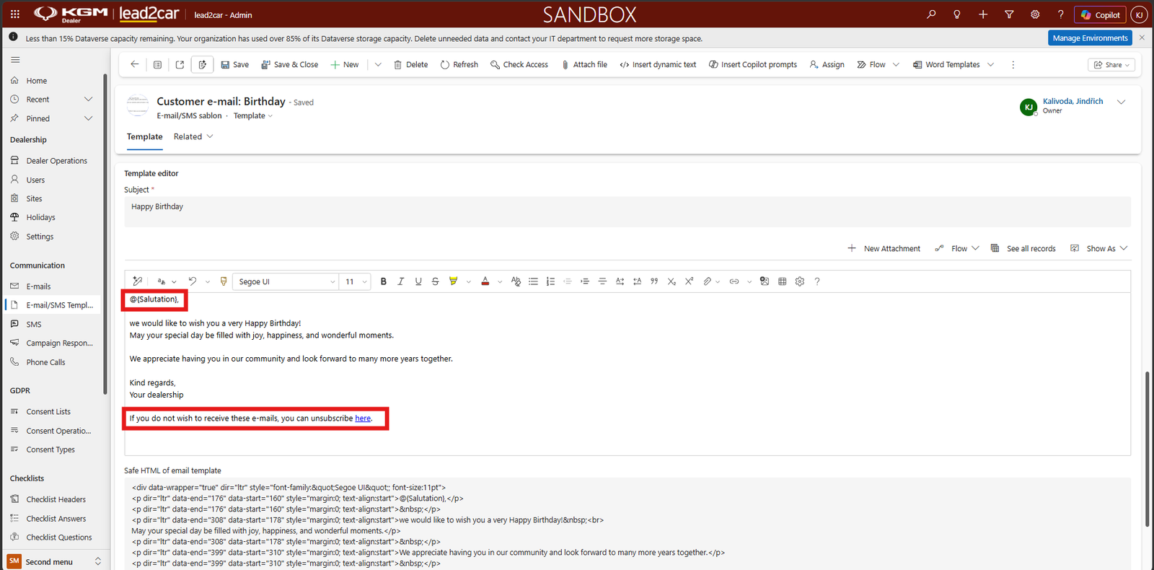Apply subscript formatting
1154x570 pixels.
(671, 281)
